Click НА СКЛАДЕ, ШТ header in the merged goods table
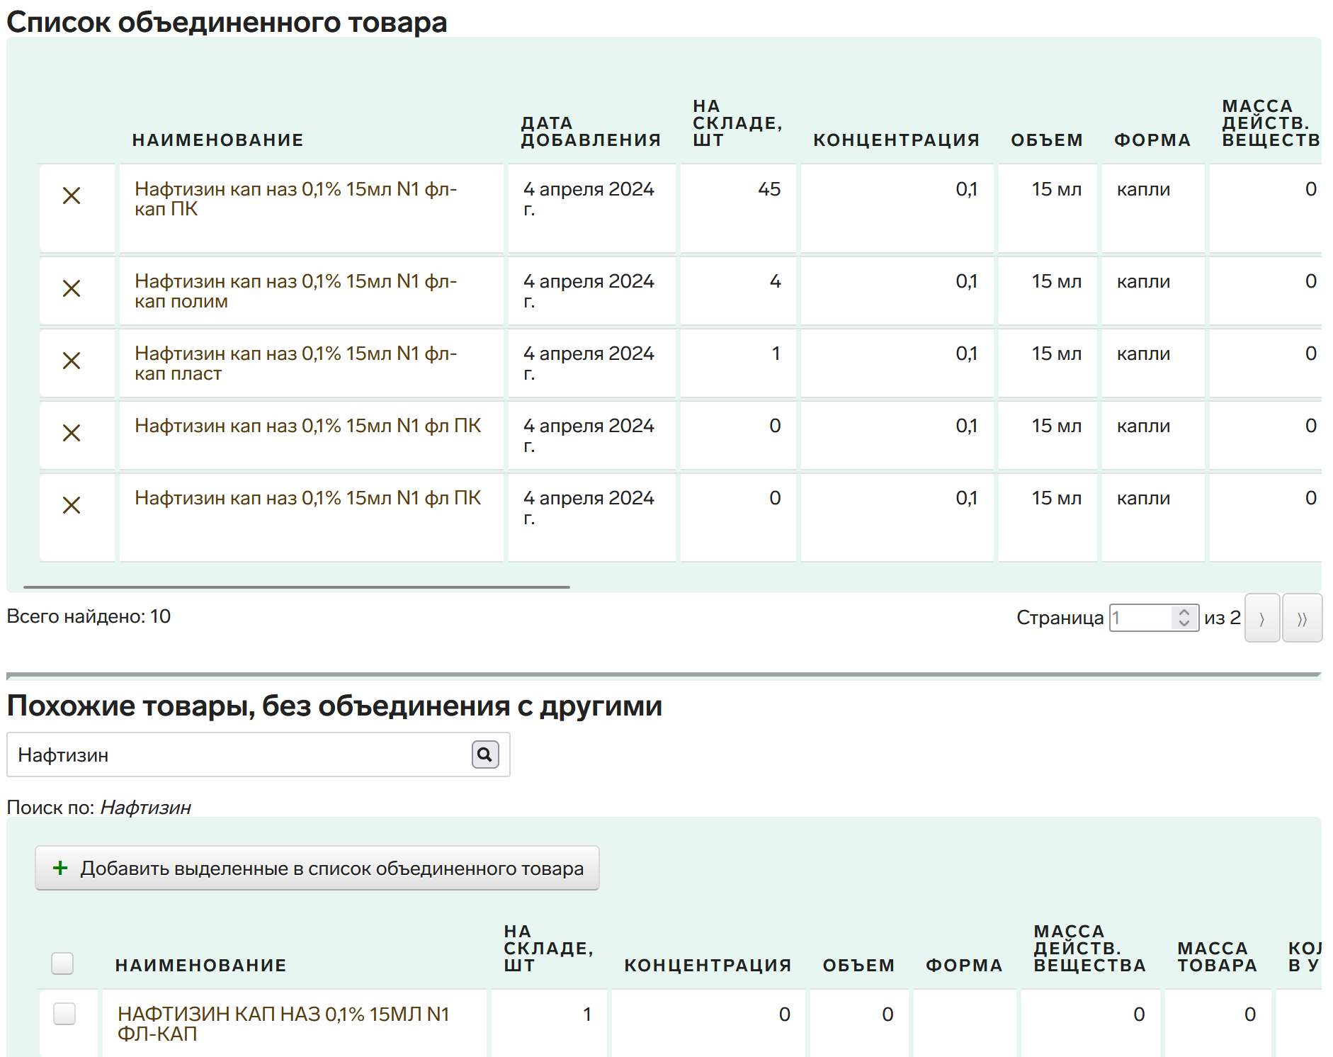 [x=737, y=123]
